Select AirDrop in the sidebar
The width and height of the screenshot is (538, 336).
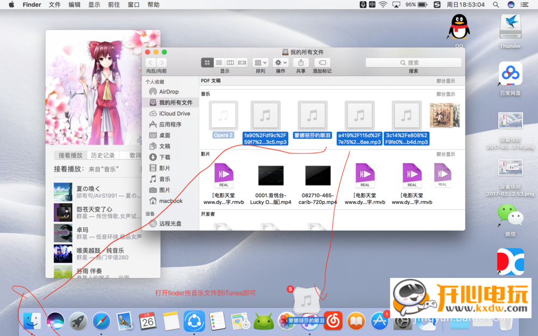tap(168, 92)
